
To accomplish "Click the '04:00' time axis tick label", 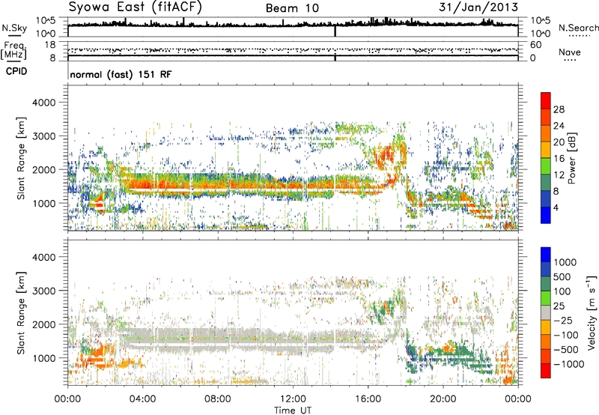I will pos(142,399).
